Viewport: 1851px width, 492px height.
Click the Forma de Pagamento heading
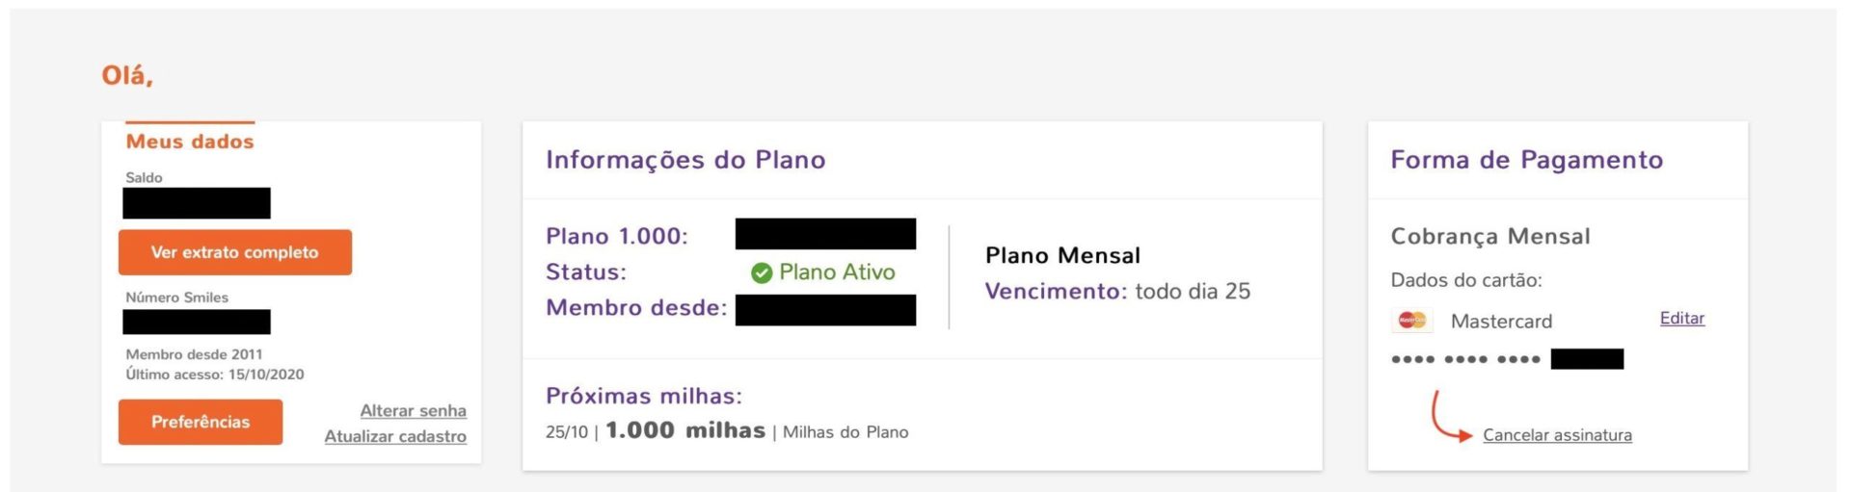pyautogui.click(x=1526, y=160)
